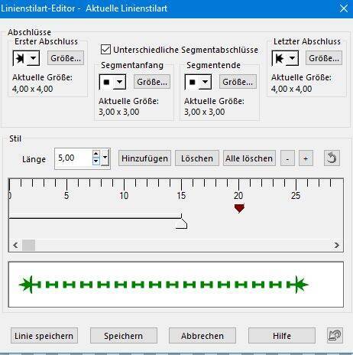Open the Letzter Abschluss arrow style dropdown
Image resolution: width=353 pixels, height=355 pixels.
coord(292,58)
